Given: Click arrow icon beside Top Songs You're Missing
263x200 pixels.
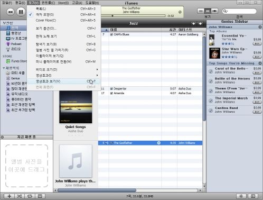Looking at the screenshot, I should pos(260,63).
